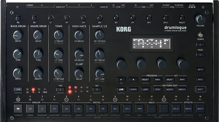Screen dimensions: 219x122
Task: Adjust the Snare Drum SNAPPY knob
Action: (38, 73)
